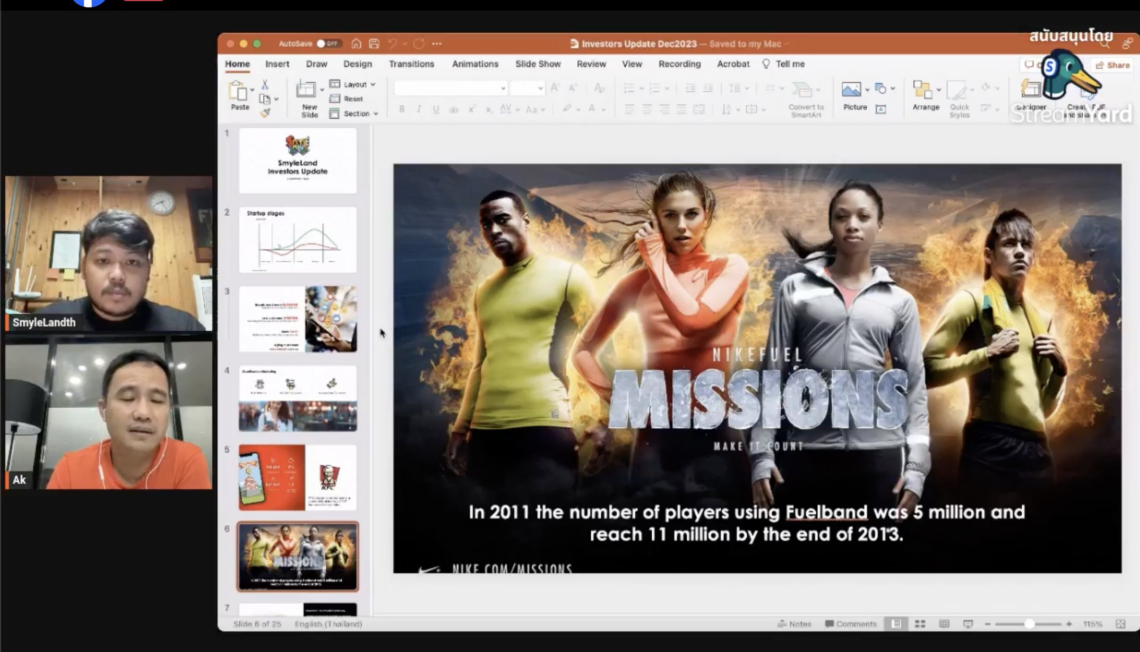
Task: Toggle the Comments pane
Action: 851,624
